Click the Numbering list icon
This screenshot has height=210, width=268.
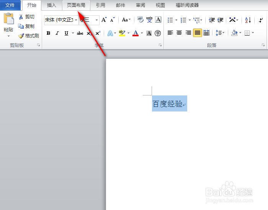click(183, 20)
